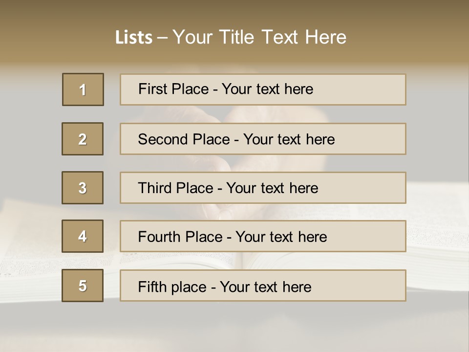Select the Your Title Text Here heading
The image size is (469, 352).
259,37
